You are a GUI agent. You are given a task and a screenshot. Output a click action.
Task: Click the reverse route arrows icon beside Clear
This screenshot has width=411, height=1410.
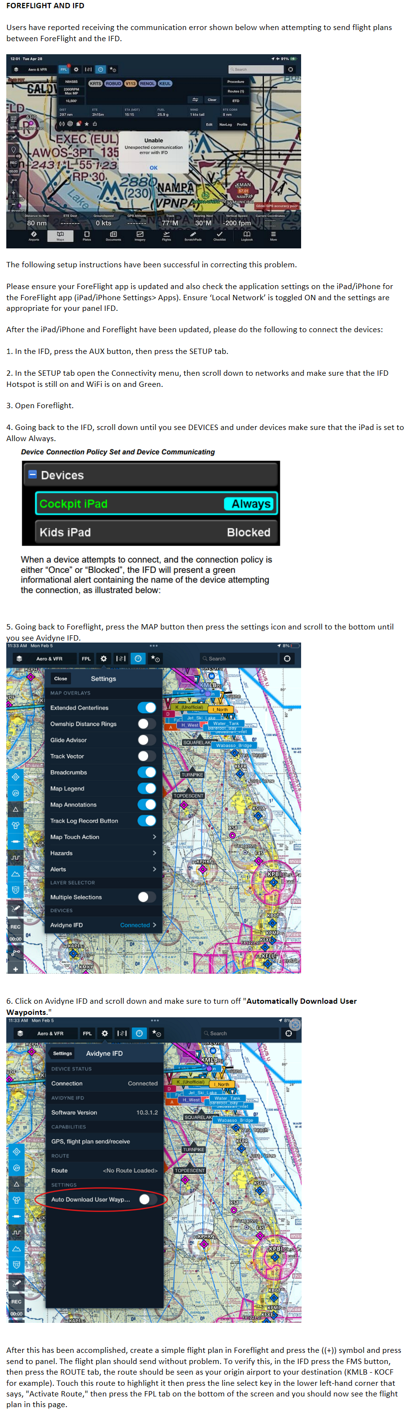point(195,100)
